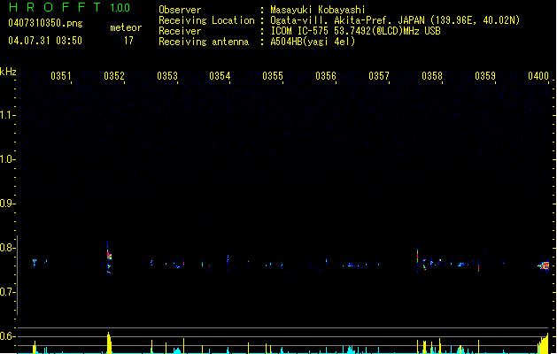The height and width of the screenshot is (354, 557).
Task: Click the 0.6 kHz frequency tick label
Action: click(7, 336)
